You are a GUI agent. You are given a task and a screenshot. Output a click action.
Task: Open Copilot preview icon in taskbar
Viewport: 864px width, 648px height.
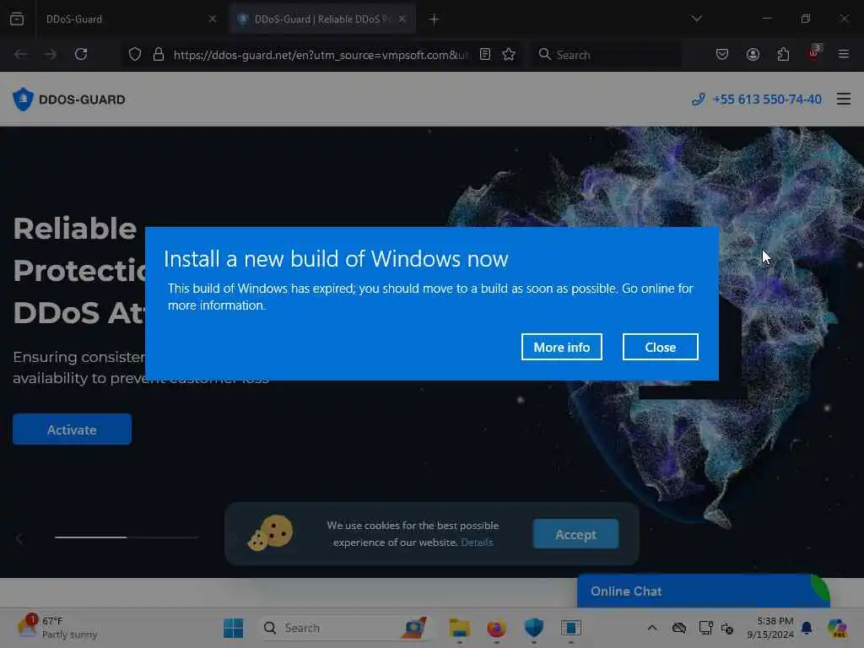(x=838, y=628)
